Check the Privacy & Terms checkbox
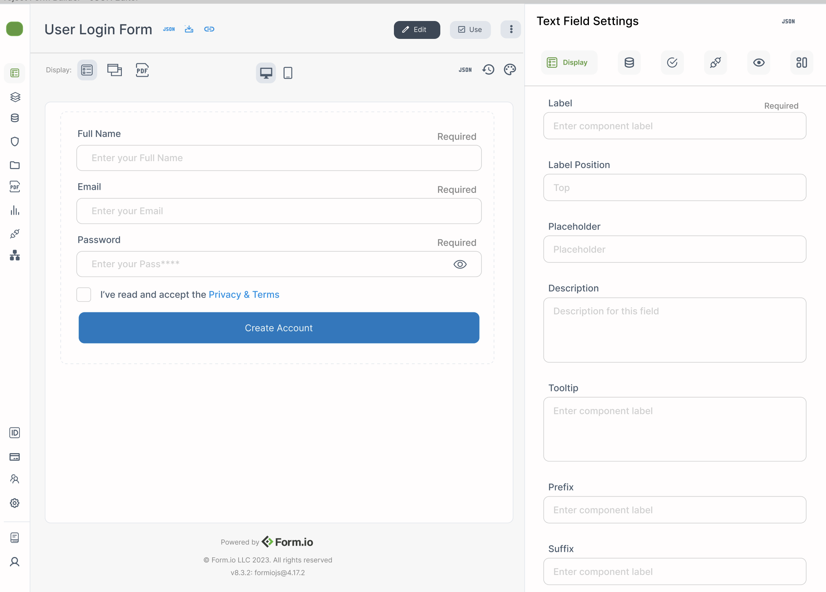Screen dimensions: 826x592 pyautogui.click(x=84, y=294)
